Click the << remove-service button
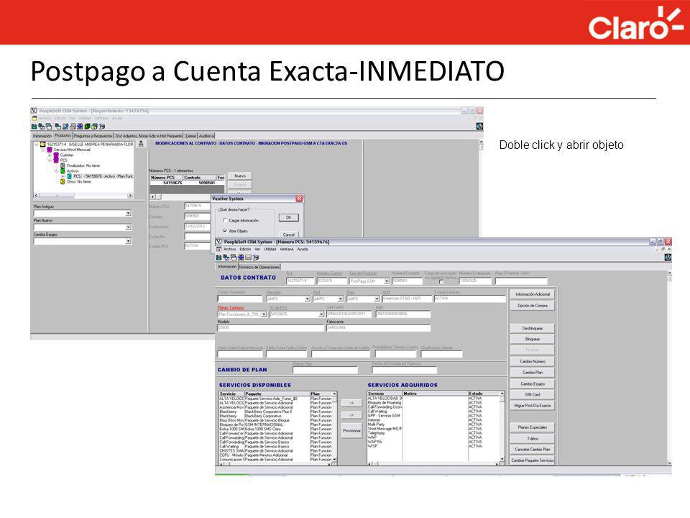This screenshot has height=518, width=690. click(x=351, y=415)
